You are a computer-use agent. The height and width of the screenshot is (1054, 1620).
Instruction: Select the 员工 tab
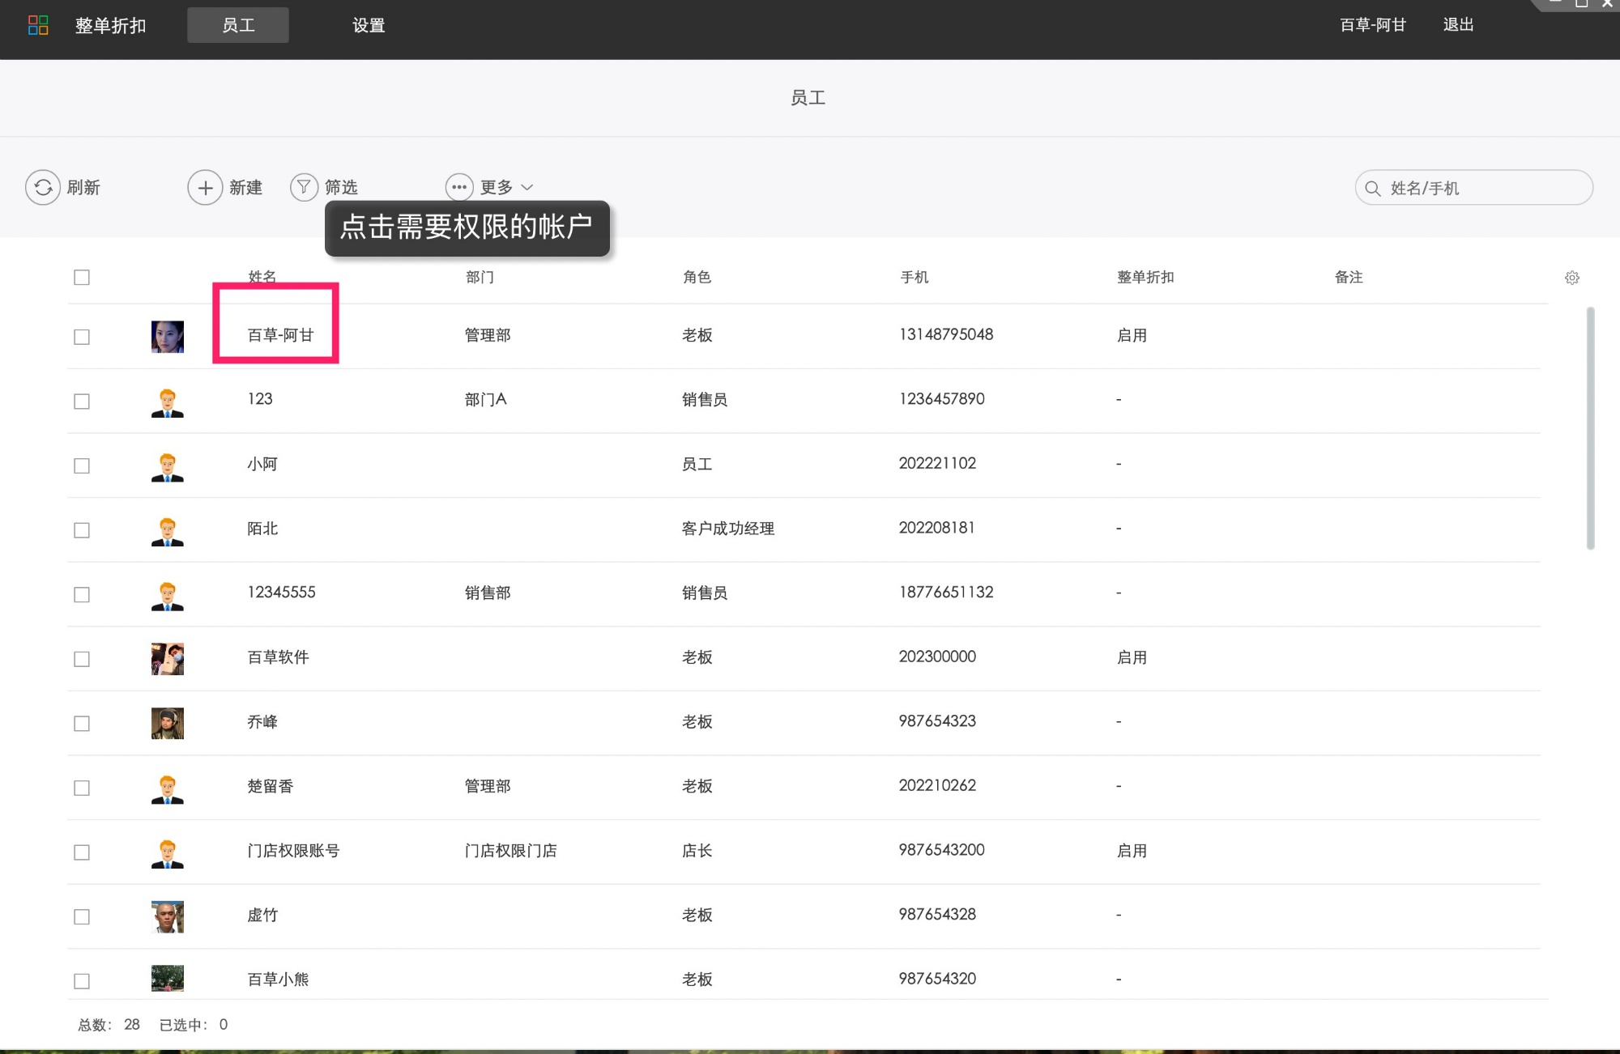pyautogui.click(x=237, y=24)
